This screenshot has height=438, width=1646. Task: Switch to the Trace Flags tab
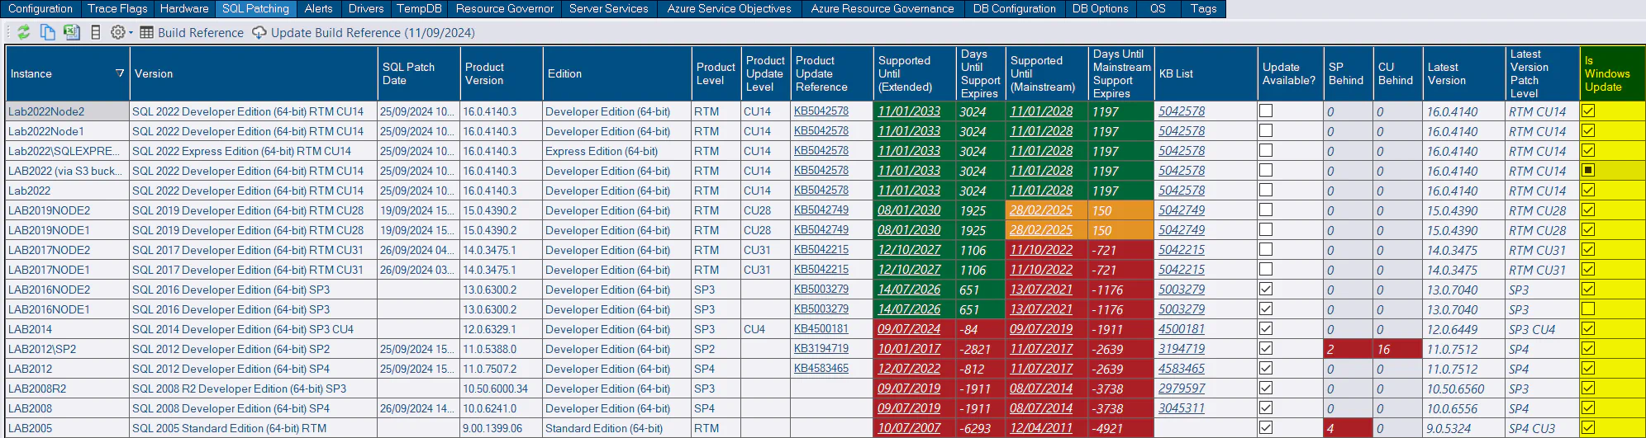[x=117, y=8]
